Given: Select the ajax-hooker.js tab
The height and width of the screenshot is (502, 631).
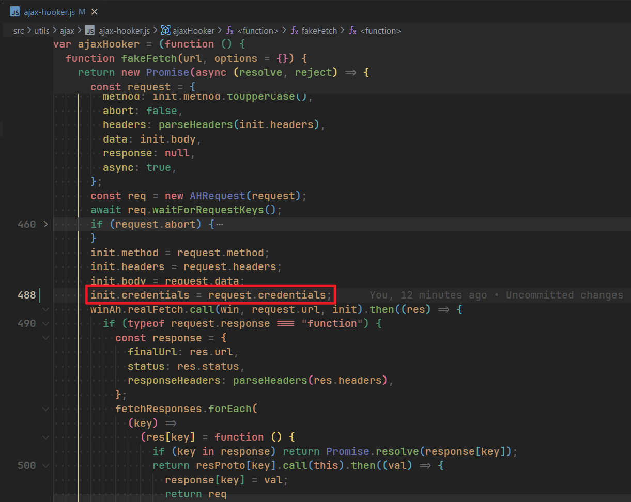Looking at the screenshot, I should [50, 11].
